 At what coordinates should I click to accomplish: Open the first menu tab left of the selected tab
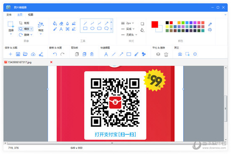click(9, 15)
